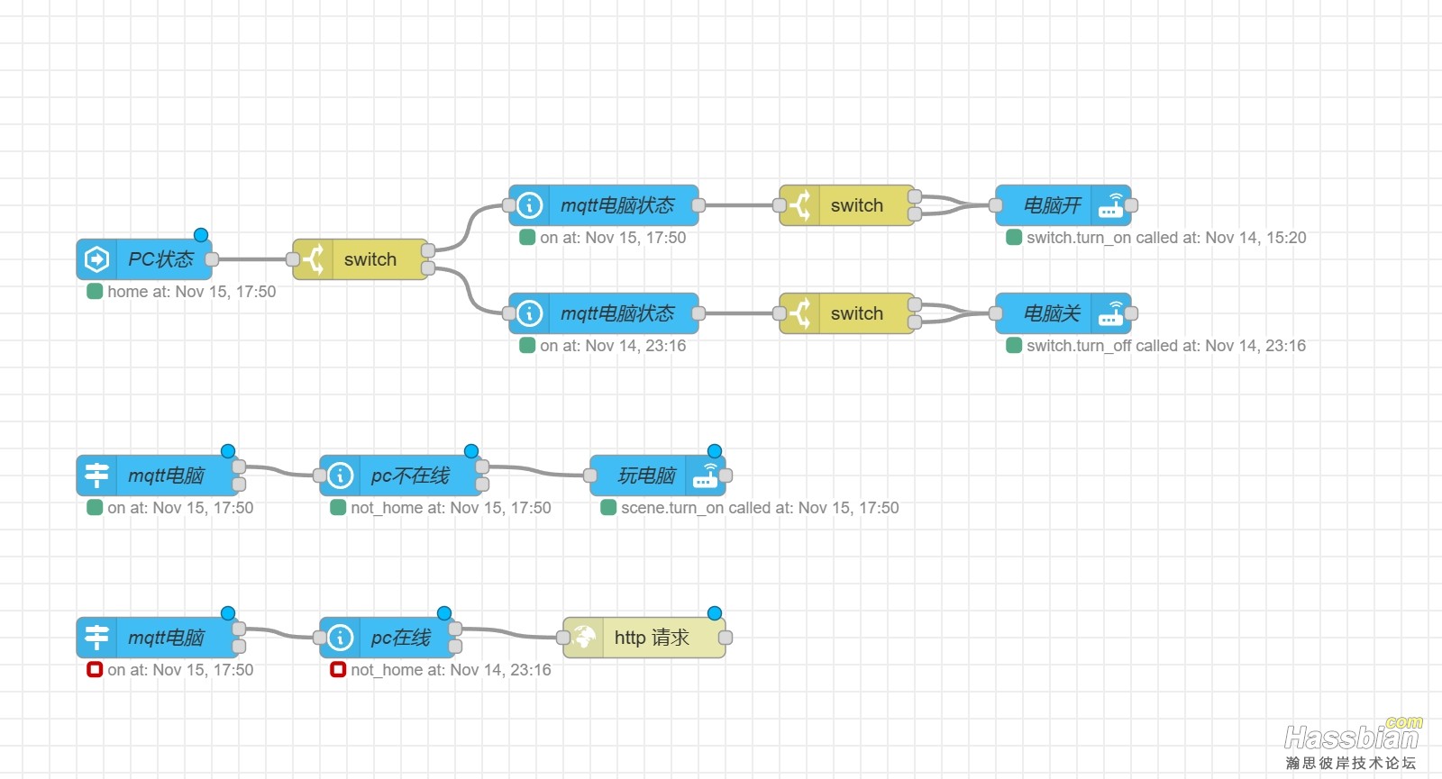Click status text 'scene.turn_on called at: Nov 15, 17:50'
1442x779 pixels.
(x=760, y=508)
